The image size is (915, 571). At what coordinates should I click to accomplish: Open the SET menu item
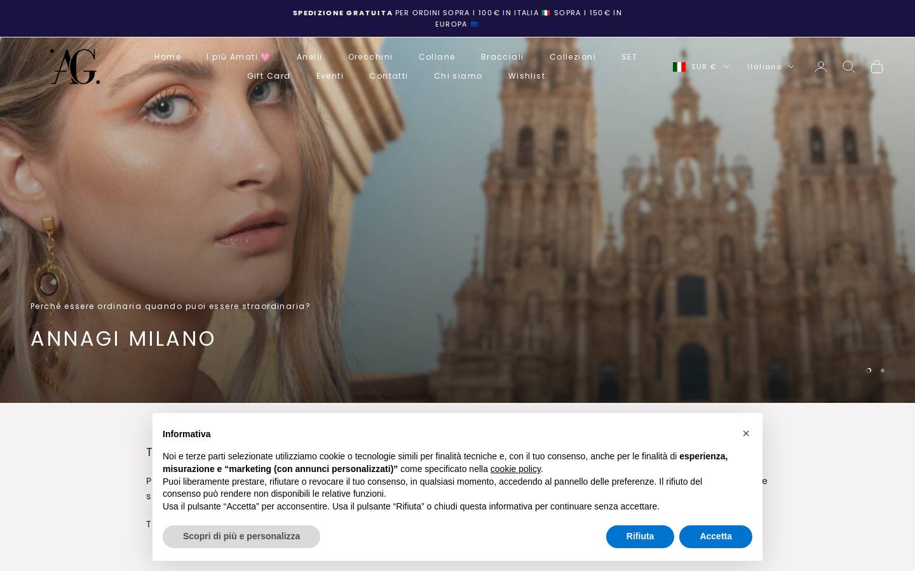point(629,57)
